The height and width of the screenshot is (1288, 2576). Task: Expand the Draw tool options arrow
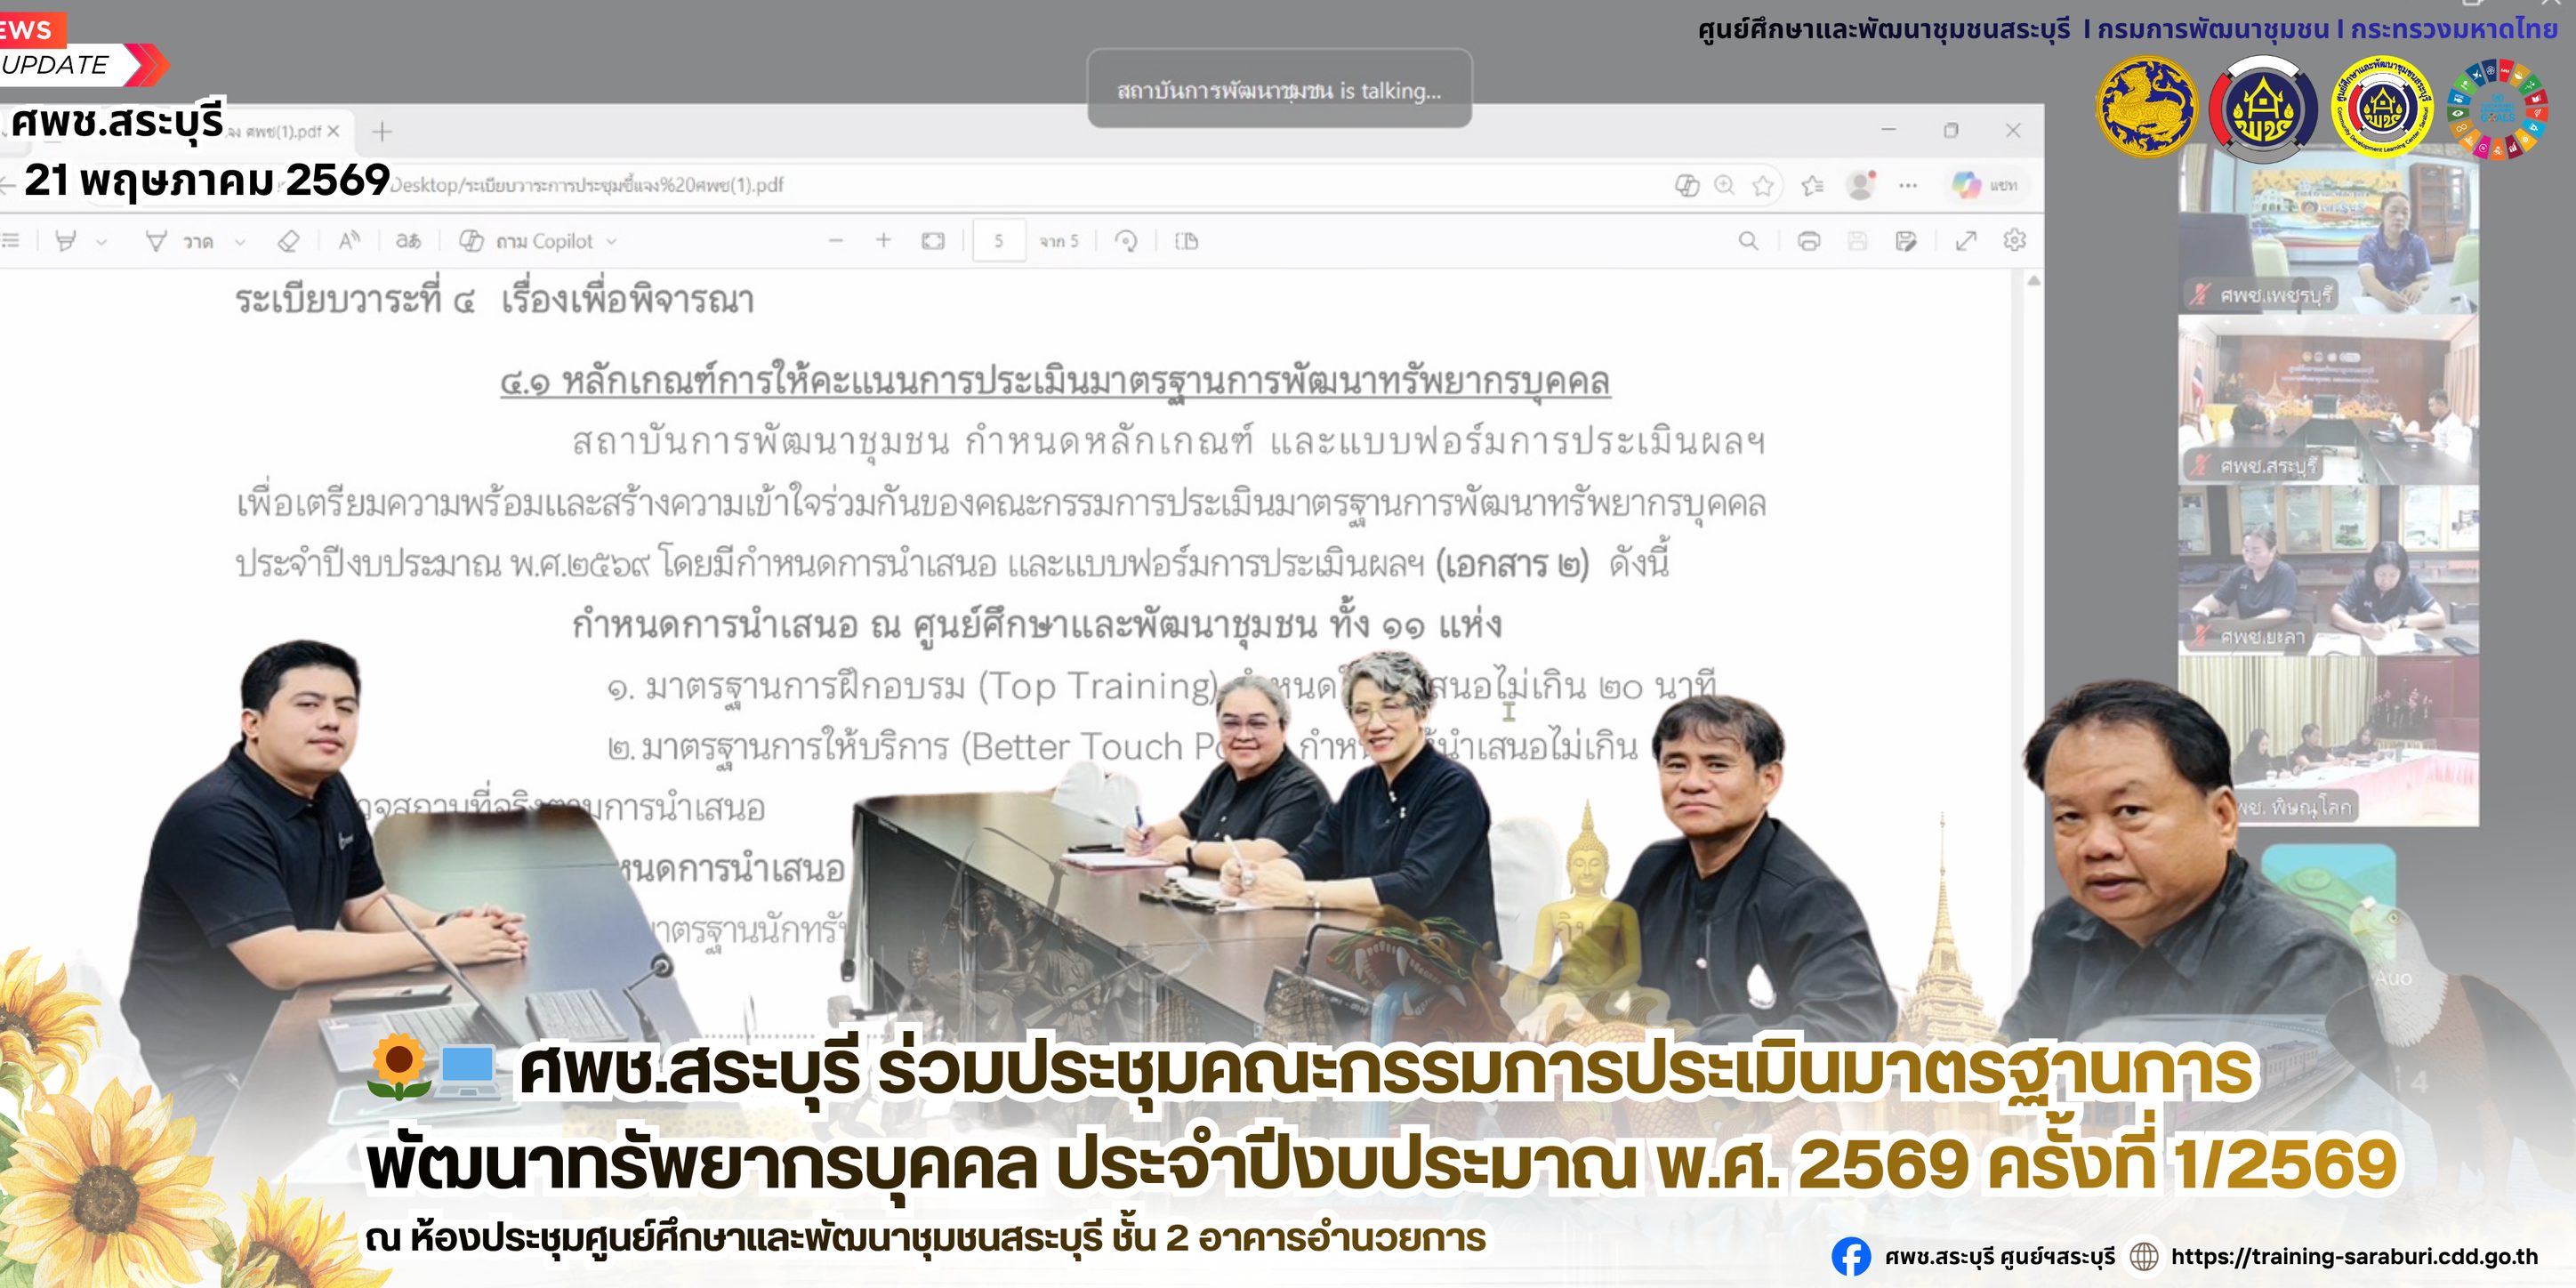click(240, 242)
